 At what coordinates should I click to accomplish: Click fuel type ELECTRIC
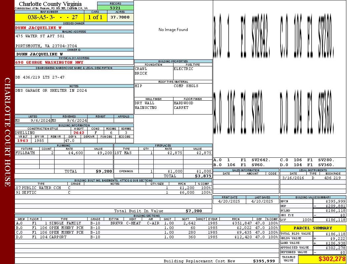(x=183, y=69)
